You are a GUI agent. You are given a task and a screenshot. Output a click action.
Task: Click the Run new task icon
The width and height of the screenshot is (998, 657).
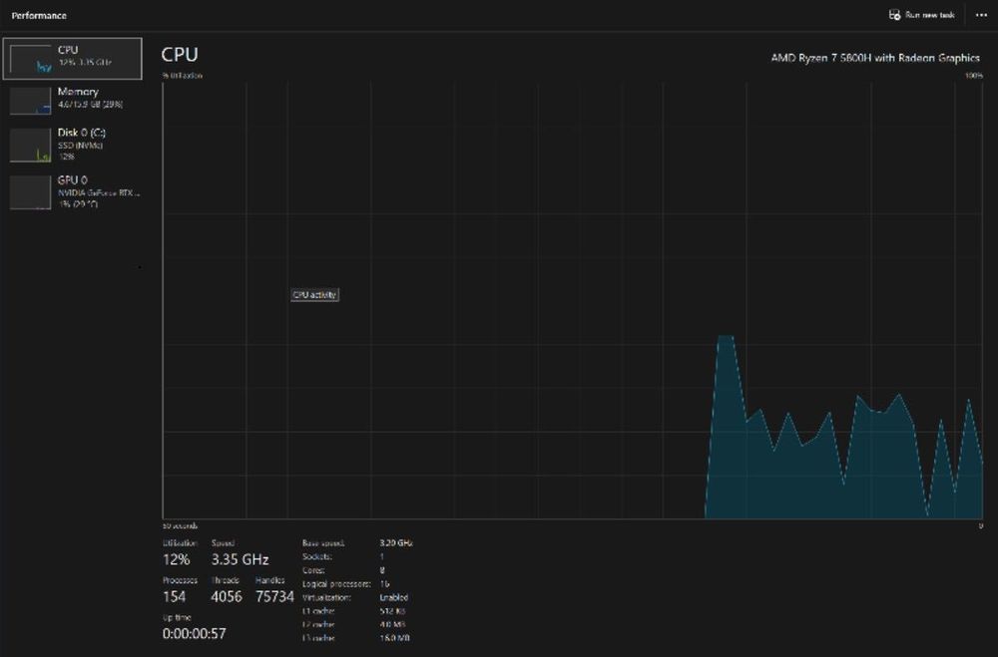[x=894, y=15]
